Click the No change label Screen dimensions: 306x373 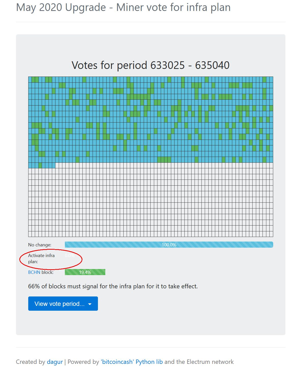40,245
